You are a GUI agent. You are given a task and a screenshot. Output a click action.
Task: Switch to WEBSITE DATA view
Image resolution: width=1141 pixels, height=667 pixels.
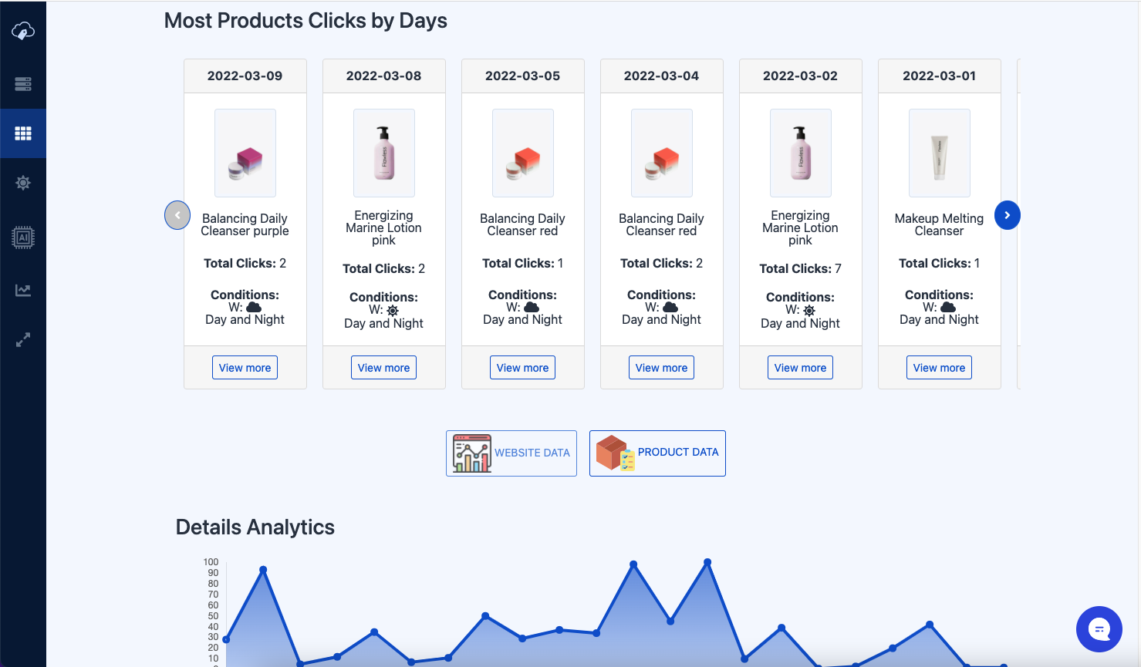pos(511,453)
